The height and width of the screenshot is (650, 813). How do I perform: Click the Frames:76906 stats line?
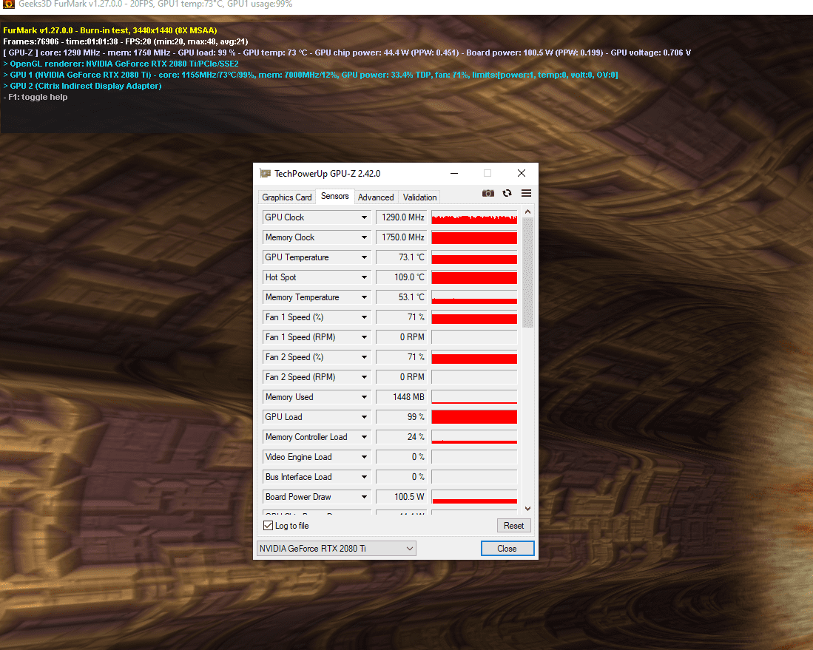click(126, 41)
